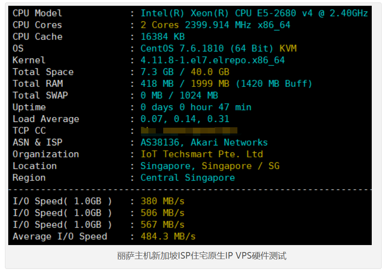Click the 'ASN & ISP' label

click(38, 143)
